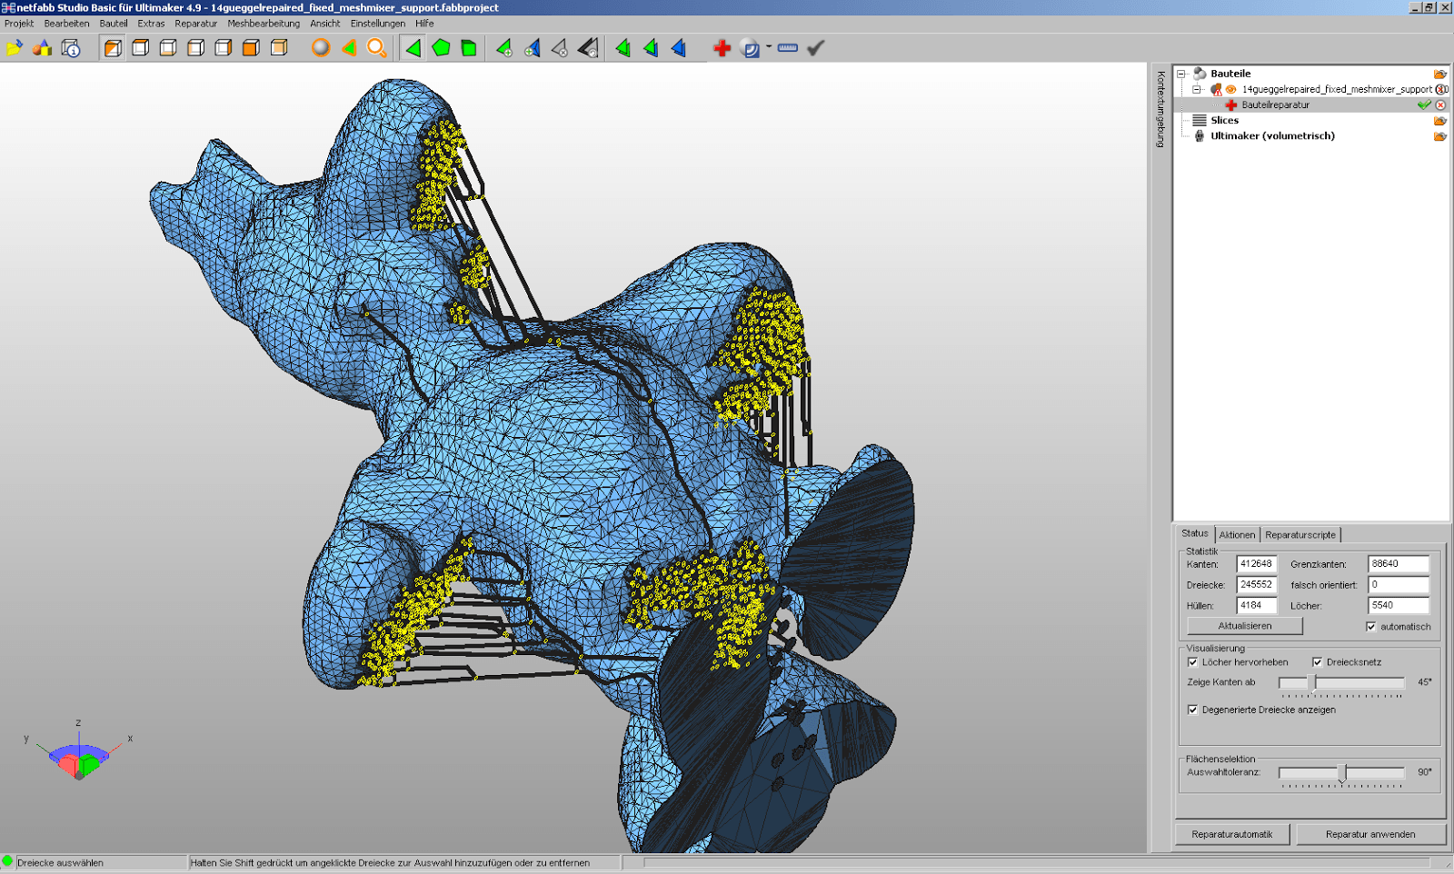Toggle the orange eye visibility of the part
This screenshot has width=1454, height=874.
[1230, 89]
